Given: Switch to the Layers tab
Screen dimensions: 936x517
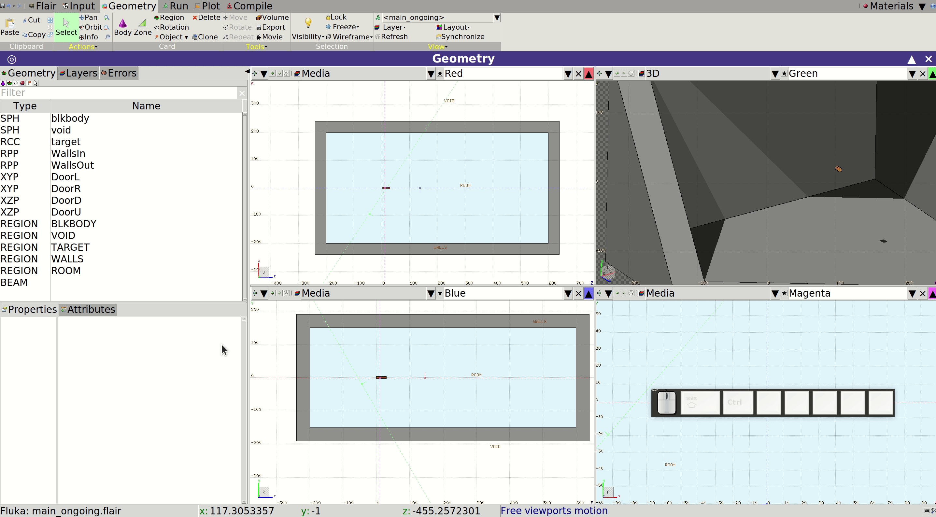Looking at the screenshot, I should (x=78, y=73).
